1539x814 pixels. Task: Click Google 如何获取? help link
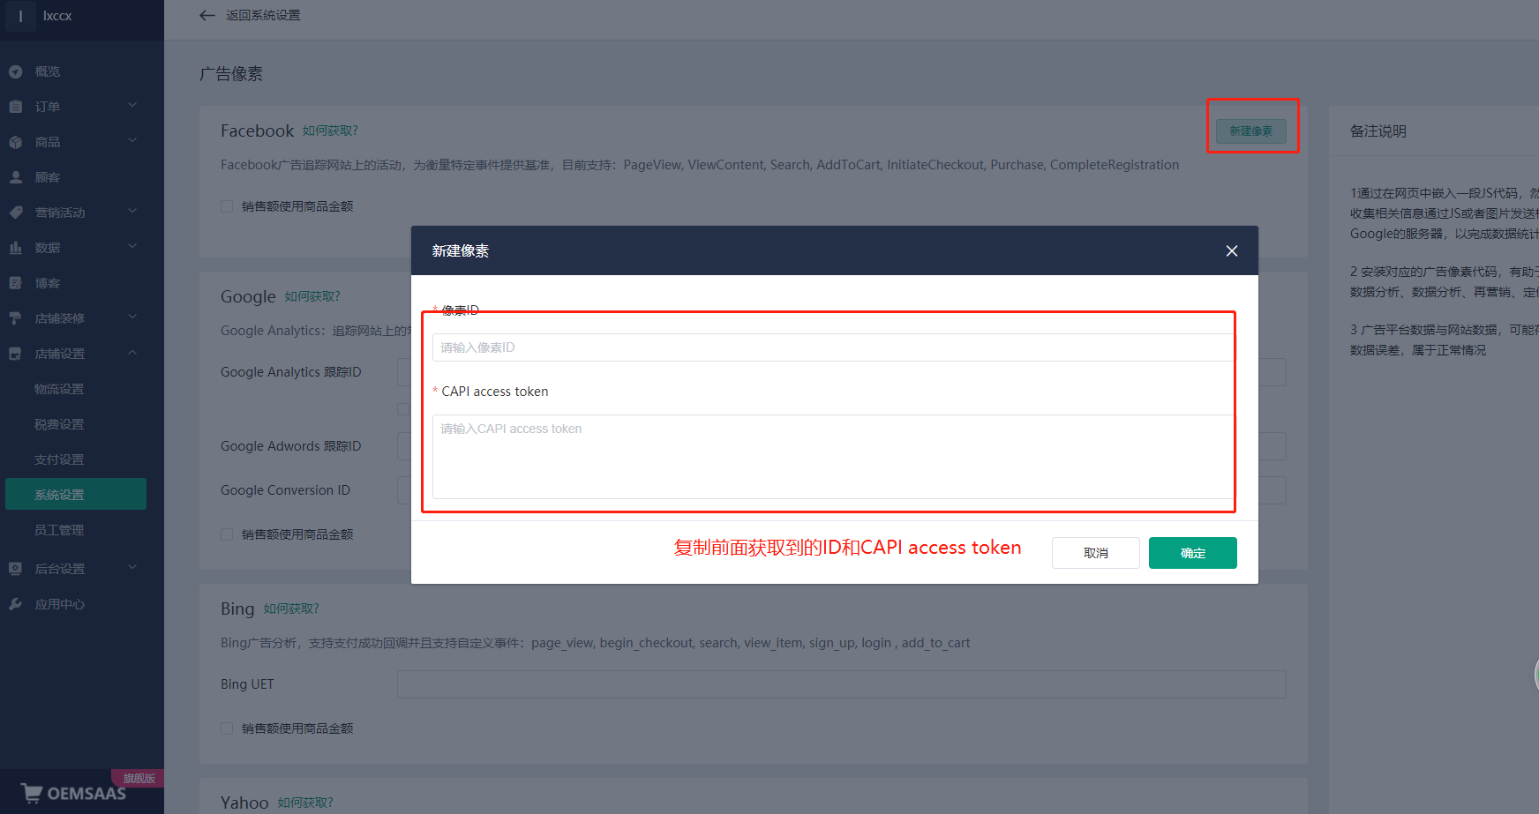[x=312, y=296]
